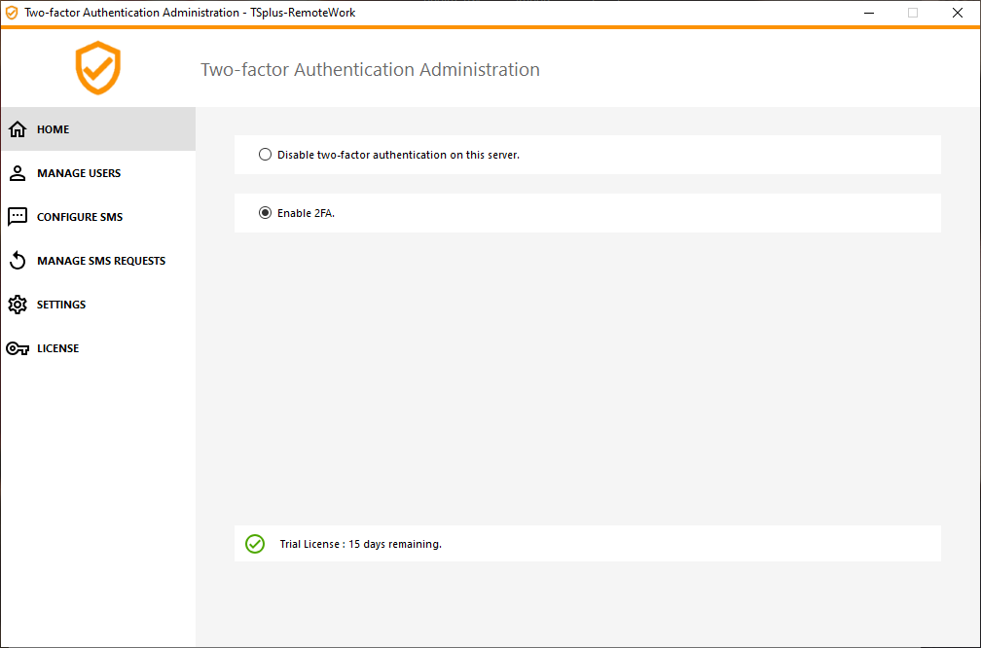Click the Two-factor Authentication Administration heading
The height and width of the screenshot is (648, 981).
pos(370,69)
